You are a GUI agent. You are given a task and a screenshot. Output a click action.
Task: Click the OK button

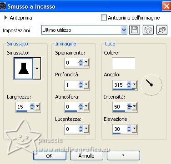point(50,156)
